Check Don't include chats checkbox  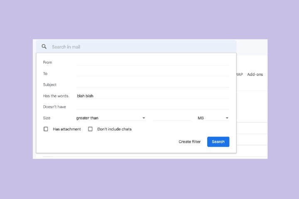90,129
